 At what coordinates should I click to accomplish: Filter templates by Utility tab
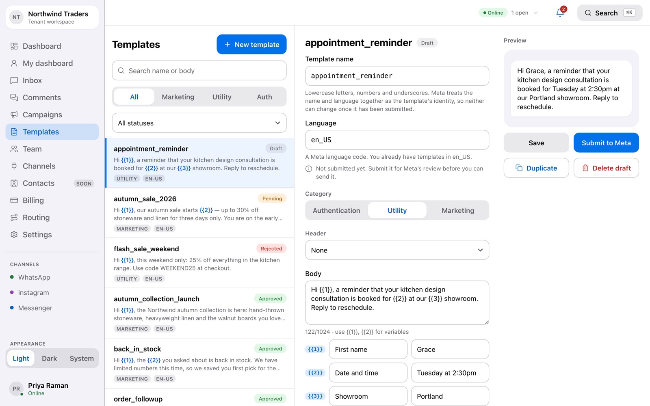coord(222,97)
